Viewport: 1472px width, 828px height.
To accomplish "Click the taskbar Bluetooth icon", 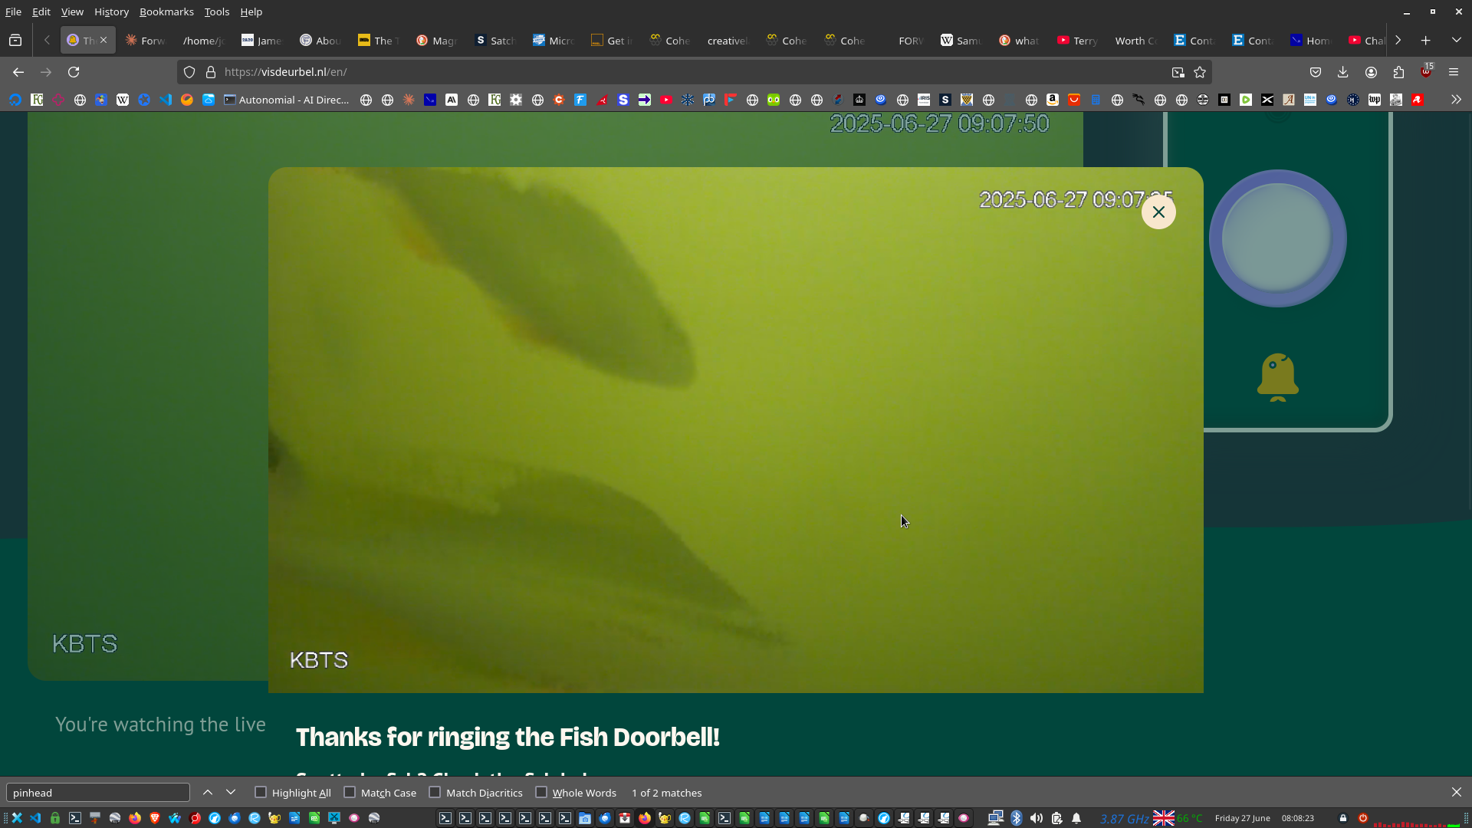I will [x=1017, y=818].
